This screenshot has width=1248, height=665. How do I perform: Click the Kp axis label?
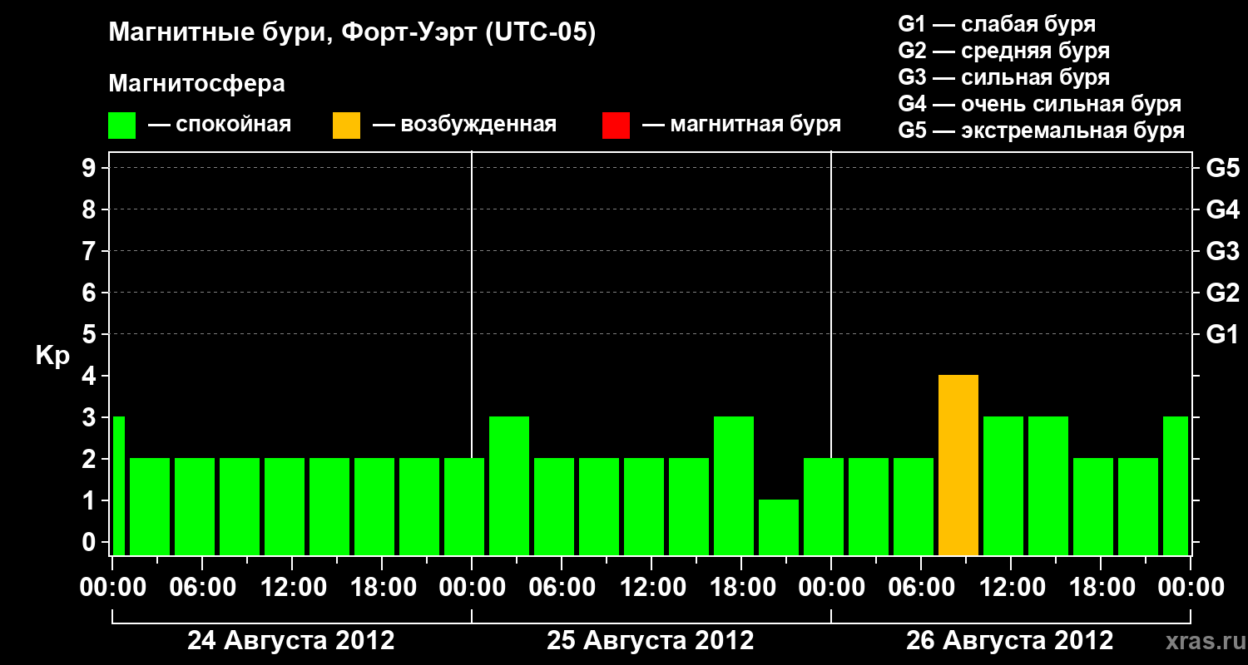52,357
